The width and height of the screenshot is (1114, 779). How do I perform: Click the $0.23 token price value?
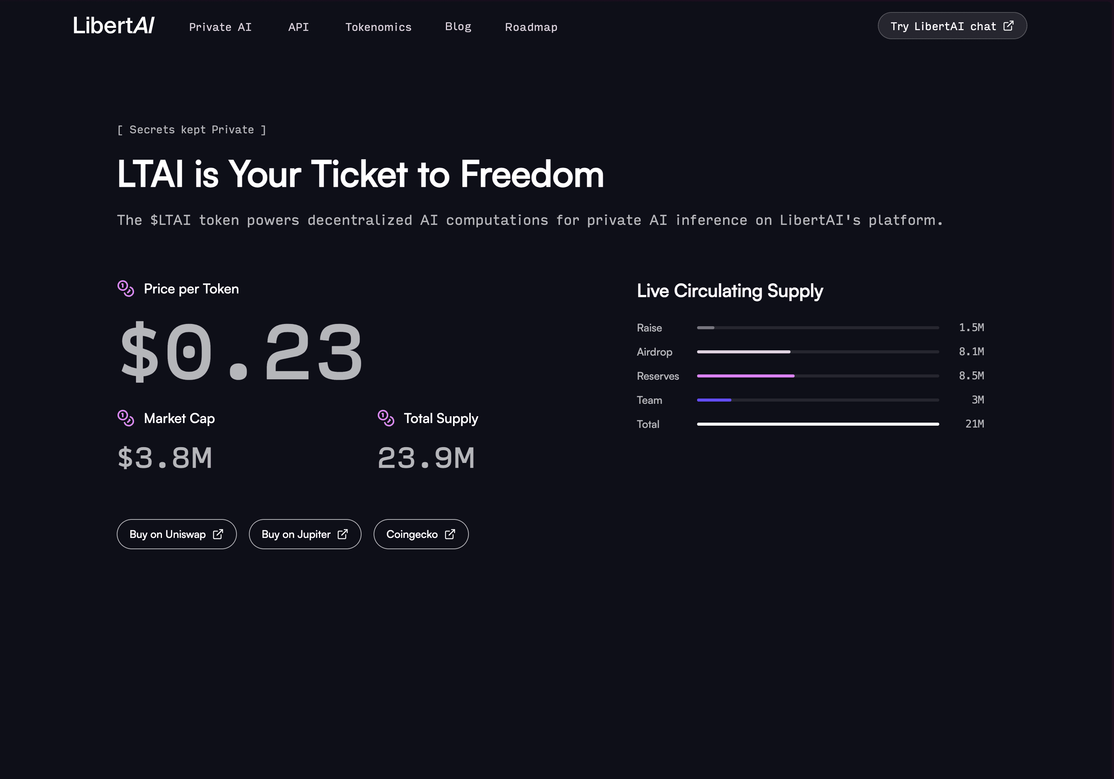[x=241, y=351]
